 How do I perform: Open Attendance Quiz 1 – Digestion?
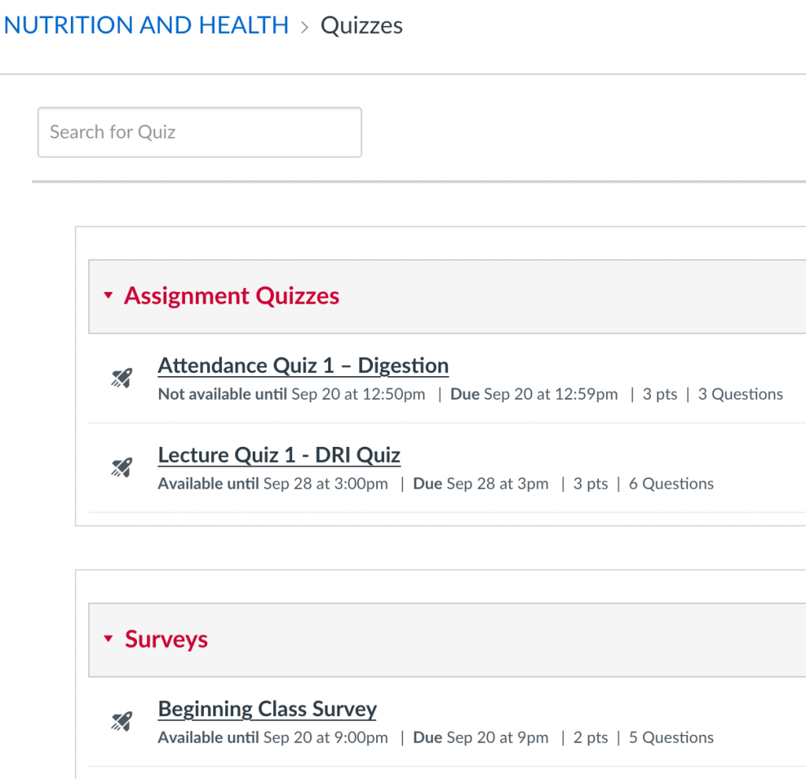click(303, 366)
